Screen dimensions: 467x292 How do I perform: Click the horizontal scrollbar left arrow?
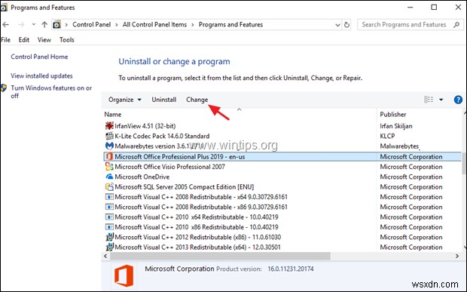105,256
